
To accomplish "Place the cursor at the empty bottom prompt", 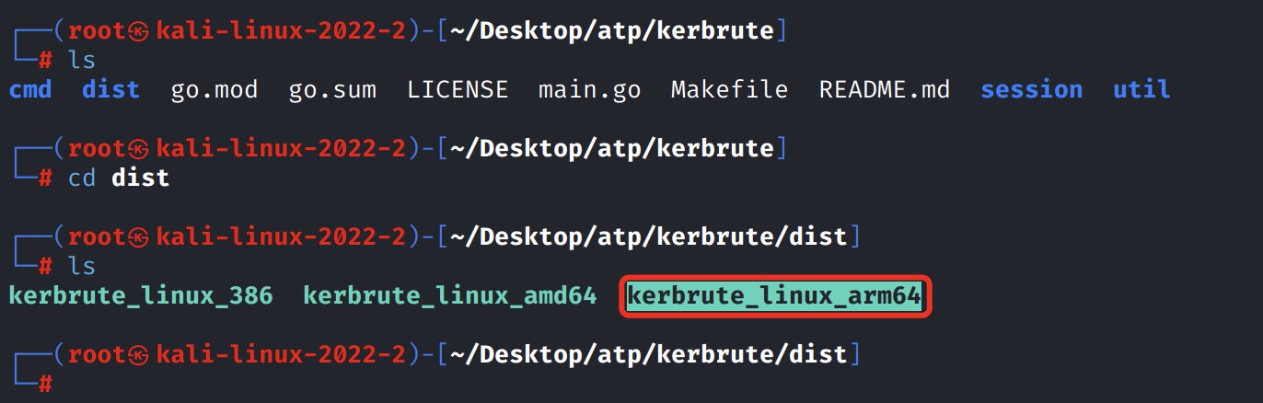I will [x=74, y=384].
